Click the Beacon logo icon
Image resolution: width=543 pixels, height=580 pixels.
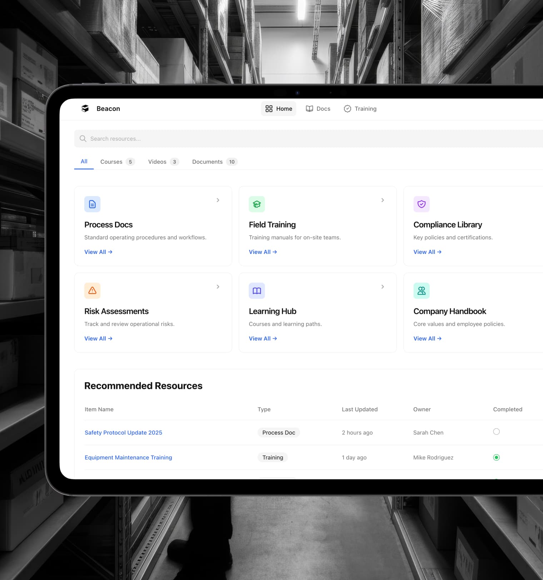[85, 109]
